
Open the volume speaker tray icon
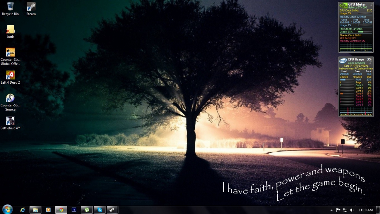352,210
